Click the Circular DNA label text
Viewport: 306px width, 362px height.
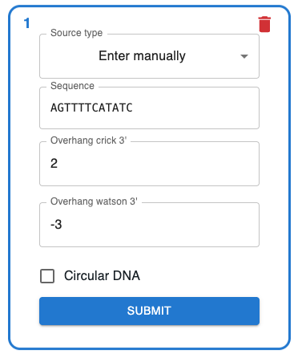102,275
